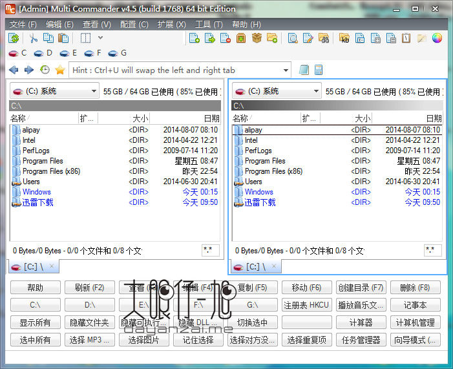Click the 显示所有 button
The image size is (453, 369).
click(x=36, y=322)
